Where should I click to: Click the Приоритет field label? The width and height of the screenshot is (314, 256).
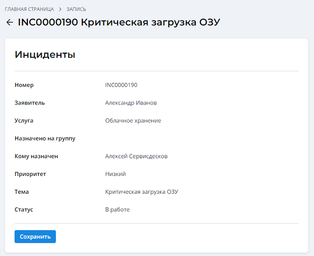(x=30, y=174)
